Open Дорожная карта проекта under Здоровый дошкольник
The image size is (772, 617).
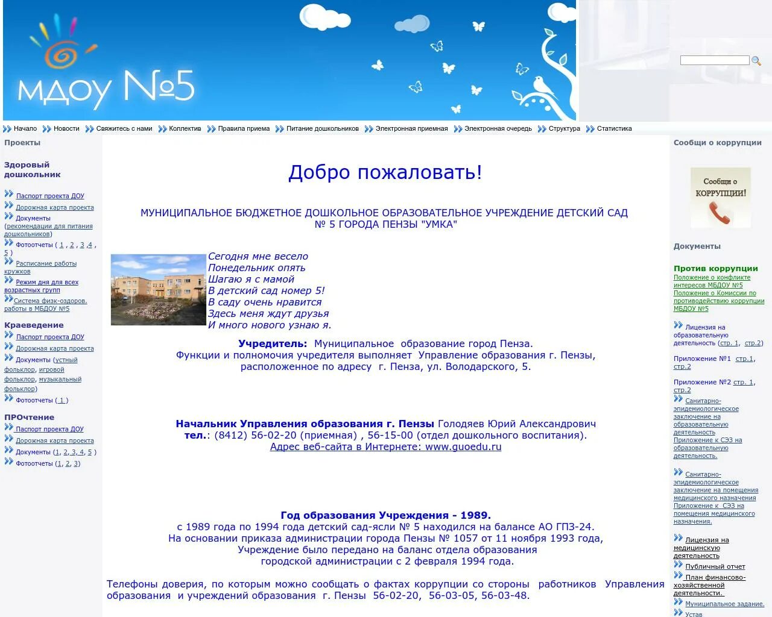pyautogui.click(x=55, y=207)
